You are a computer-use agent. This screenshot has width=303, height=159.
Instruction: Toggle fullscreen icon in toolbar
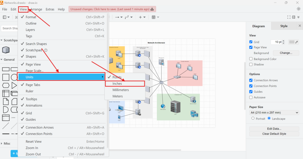pyautogui.click(x=289, y=17)
